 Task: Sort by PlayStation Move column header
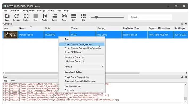(x=135, y=28)
